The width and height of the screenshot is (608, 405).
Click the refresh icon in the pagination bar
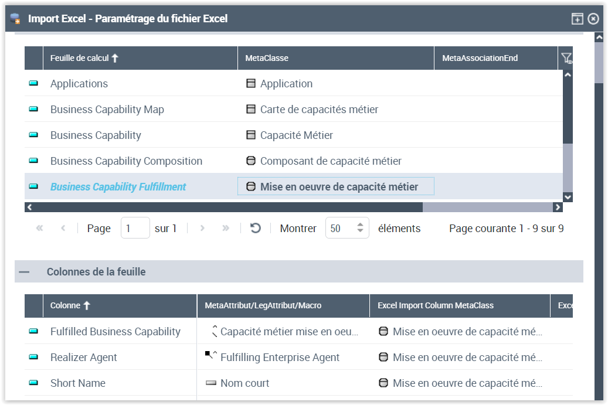(256, 228)
